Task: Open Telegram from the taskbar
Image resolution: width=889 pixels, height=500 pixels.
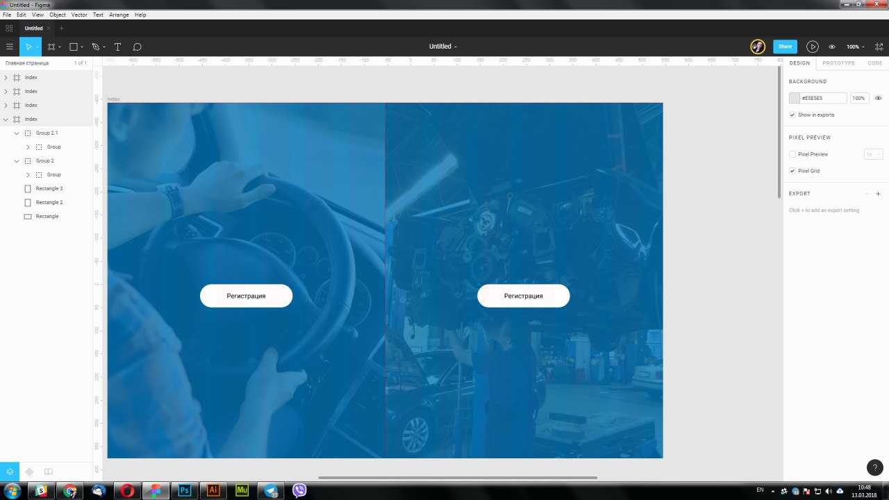Action: 270,491
